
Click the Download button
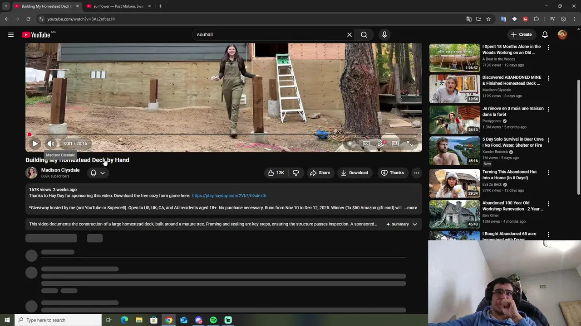pos(354,173)
